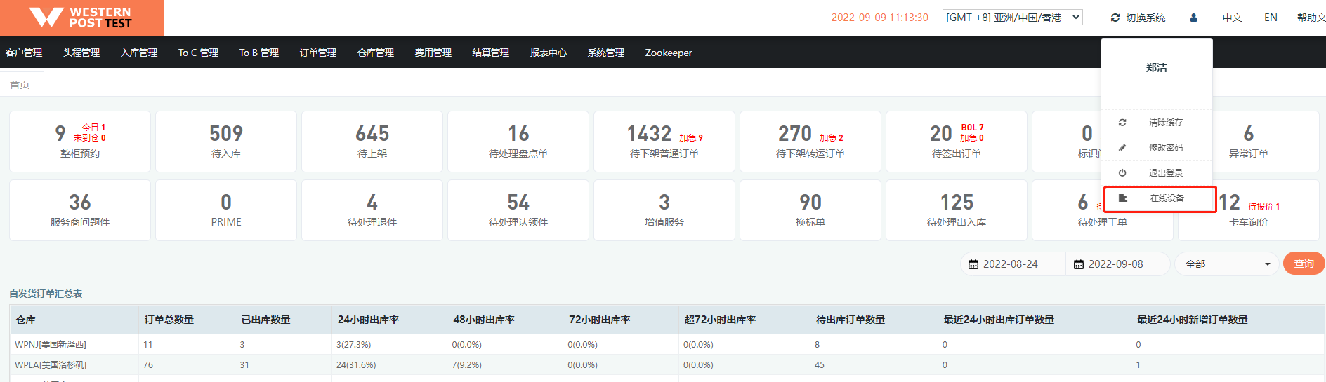Click the refresh icon for 清除缓存
The height and width of the screenshot is (382, 1326).
pos(1122,123)
